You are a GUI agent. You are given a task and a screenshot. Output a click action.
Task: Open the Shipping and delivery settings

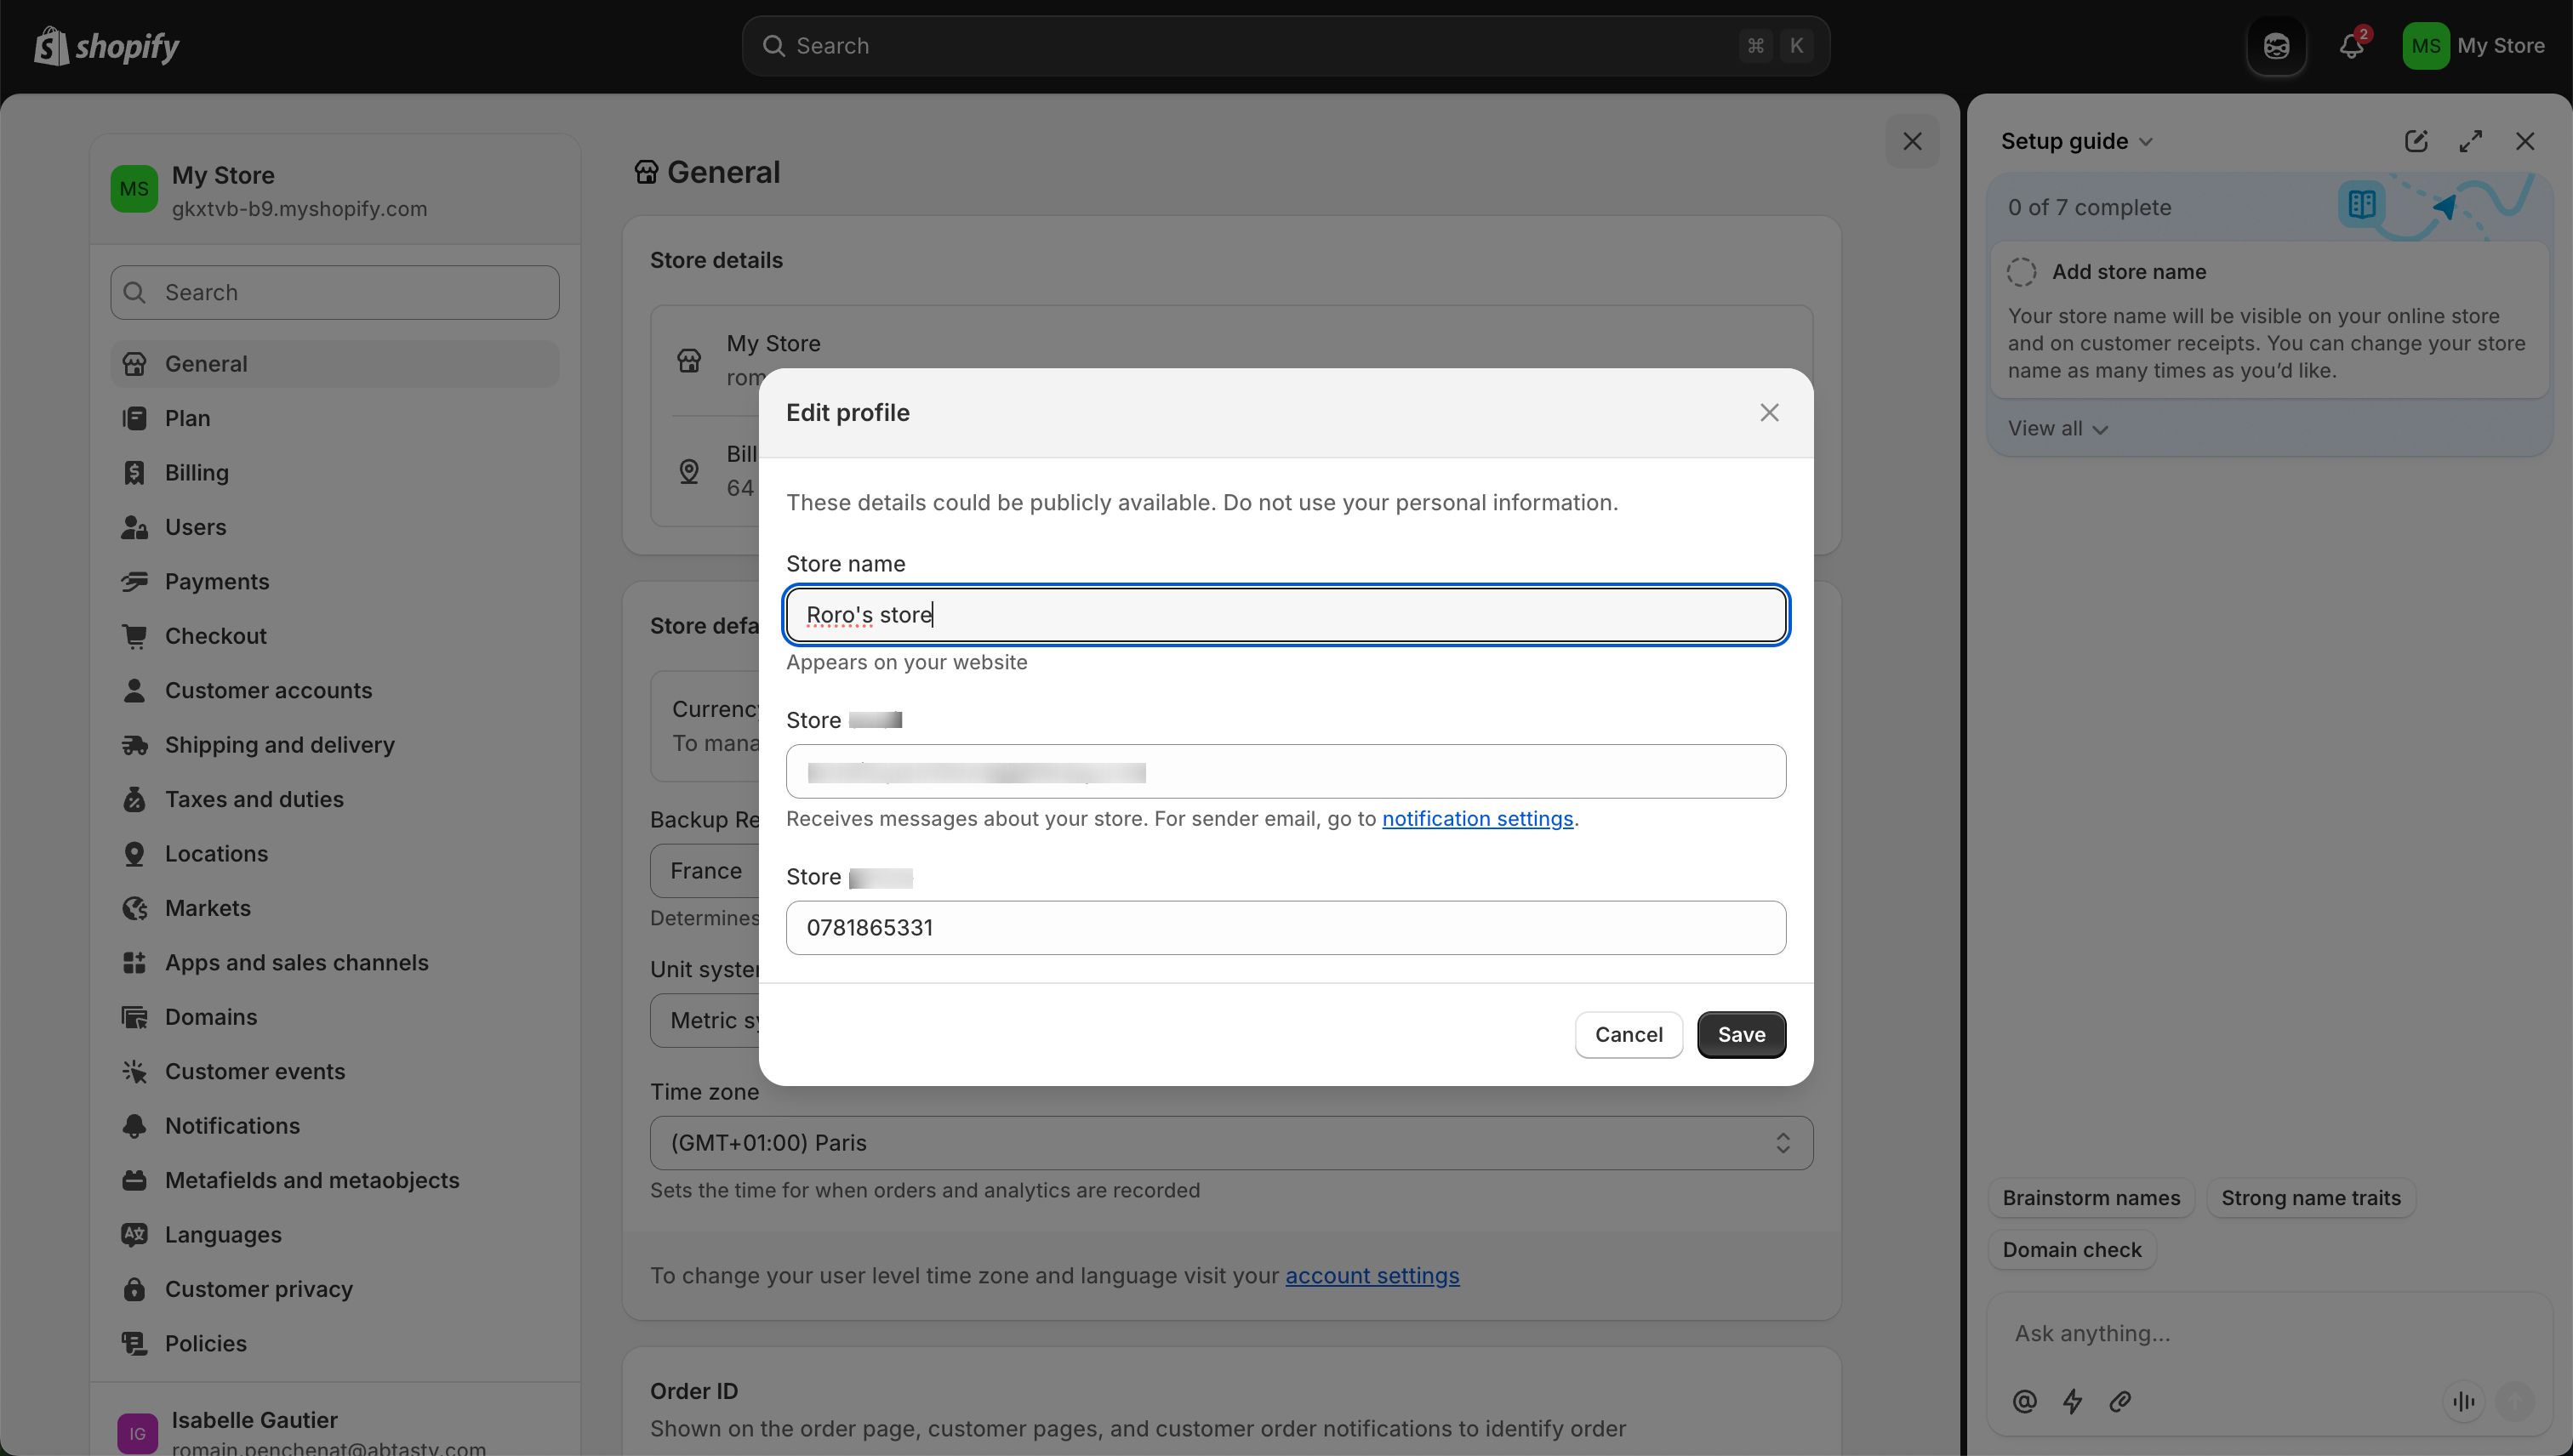(280, 744)
